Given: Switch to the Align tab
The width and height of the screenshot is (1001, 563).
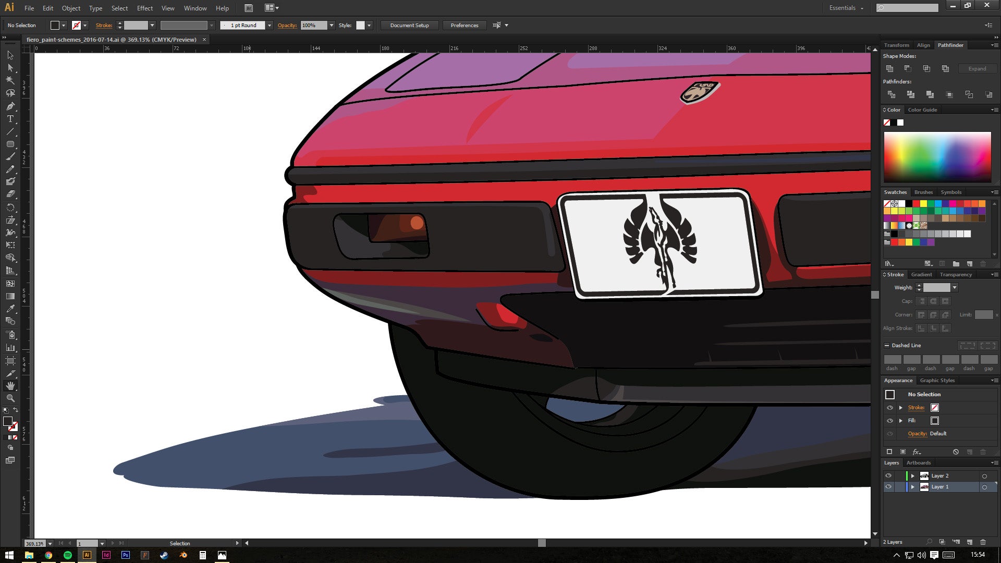Looking at the screenshot, I should tap(923, 45).
